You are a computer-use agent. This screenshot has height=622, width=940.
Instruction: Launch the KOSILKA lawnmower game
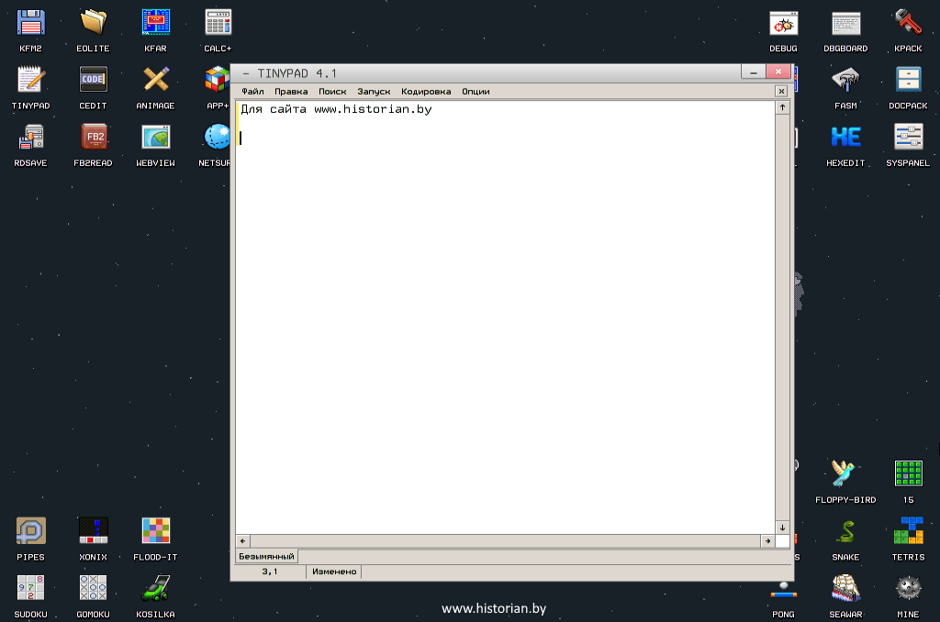click(x=155, y=588)
